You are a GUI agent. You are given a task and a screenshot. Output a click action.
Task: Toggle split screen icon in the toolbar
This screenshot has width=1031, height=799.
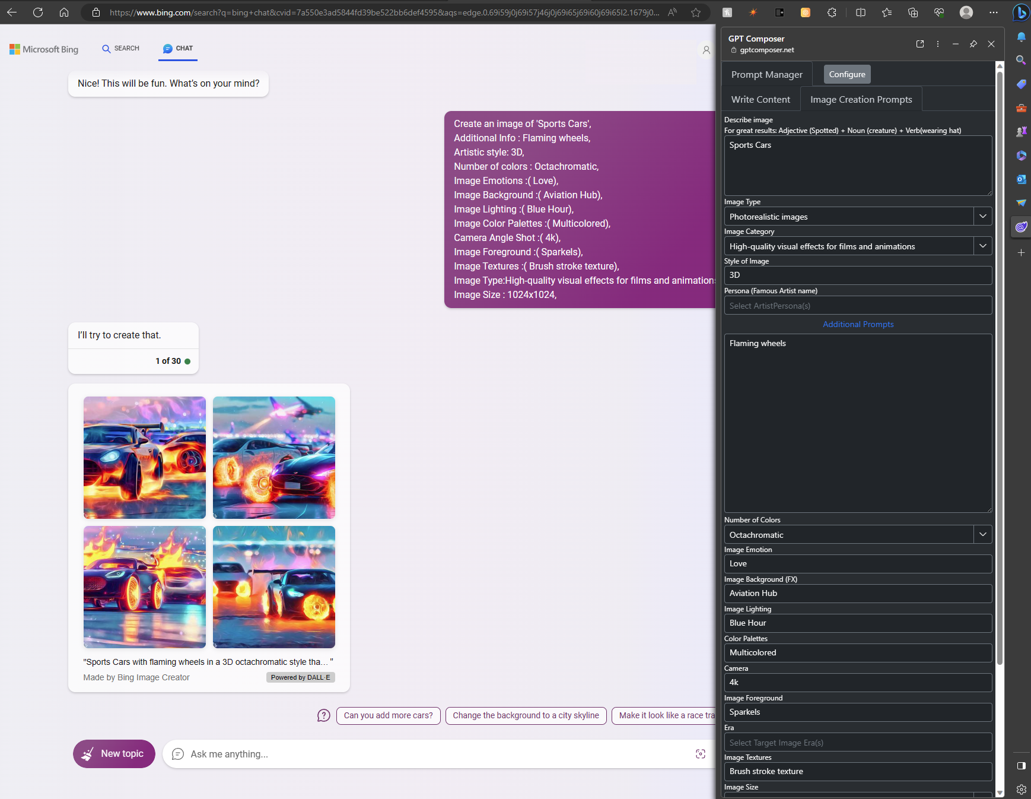[860, 12]
